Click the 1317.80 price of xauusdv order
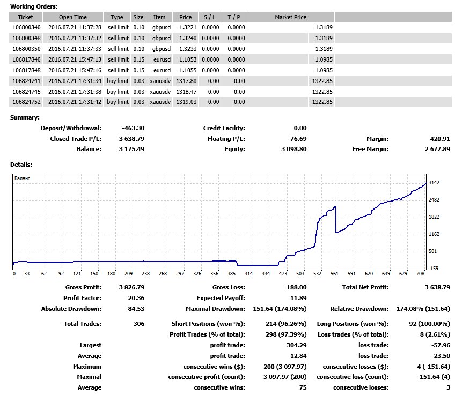 (186, 80)
